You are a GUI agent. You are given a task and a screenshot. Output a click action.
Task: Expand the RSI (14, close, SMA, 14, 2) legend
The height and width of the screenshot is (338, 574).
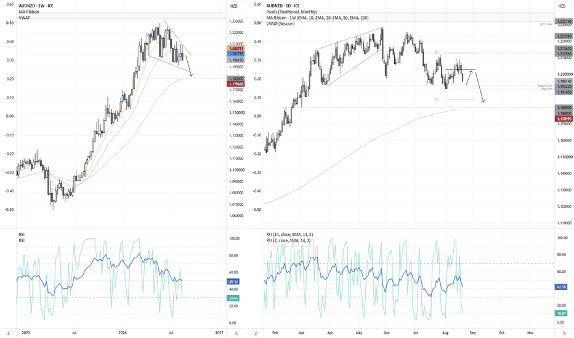289,235
